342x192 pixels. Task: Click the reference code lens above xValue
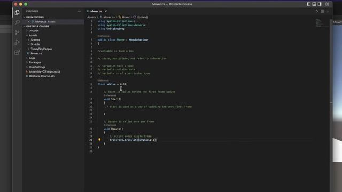(103, 81)
